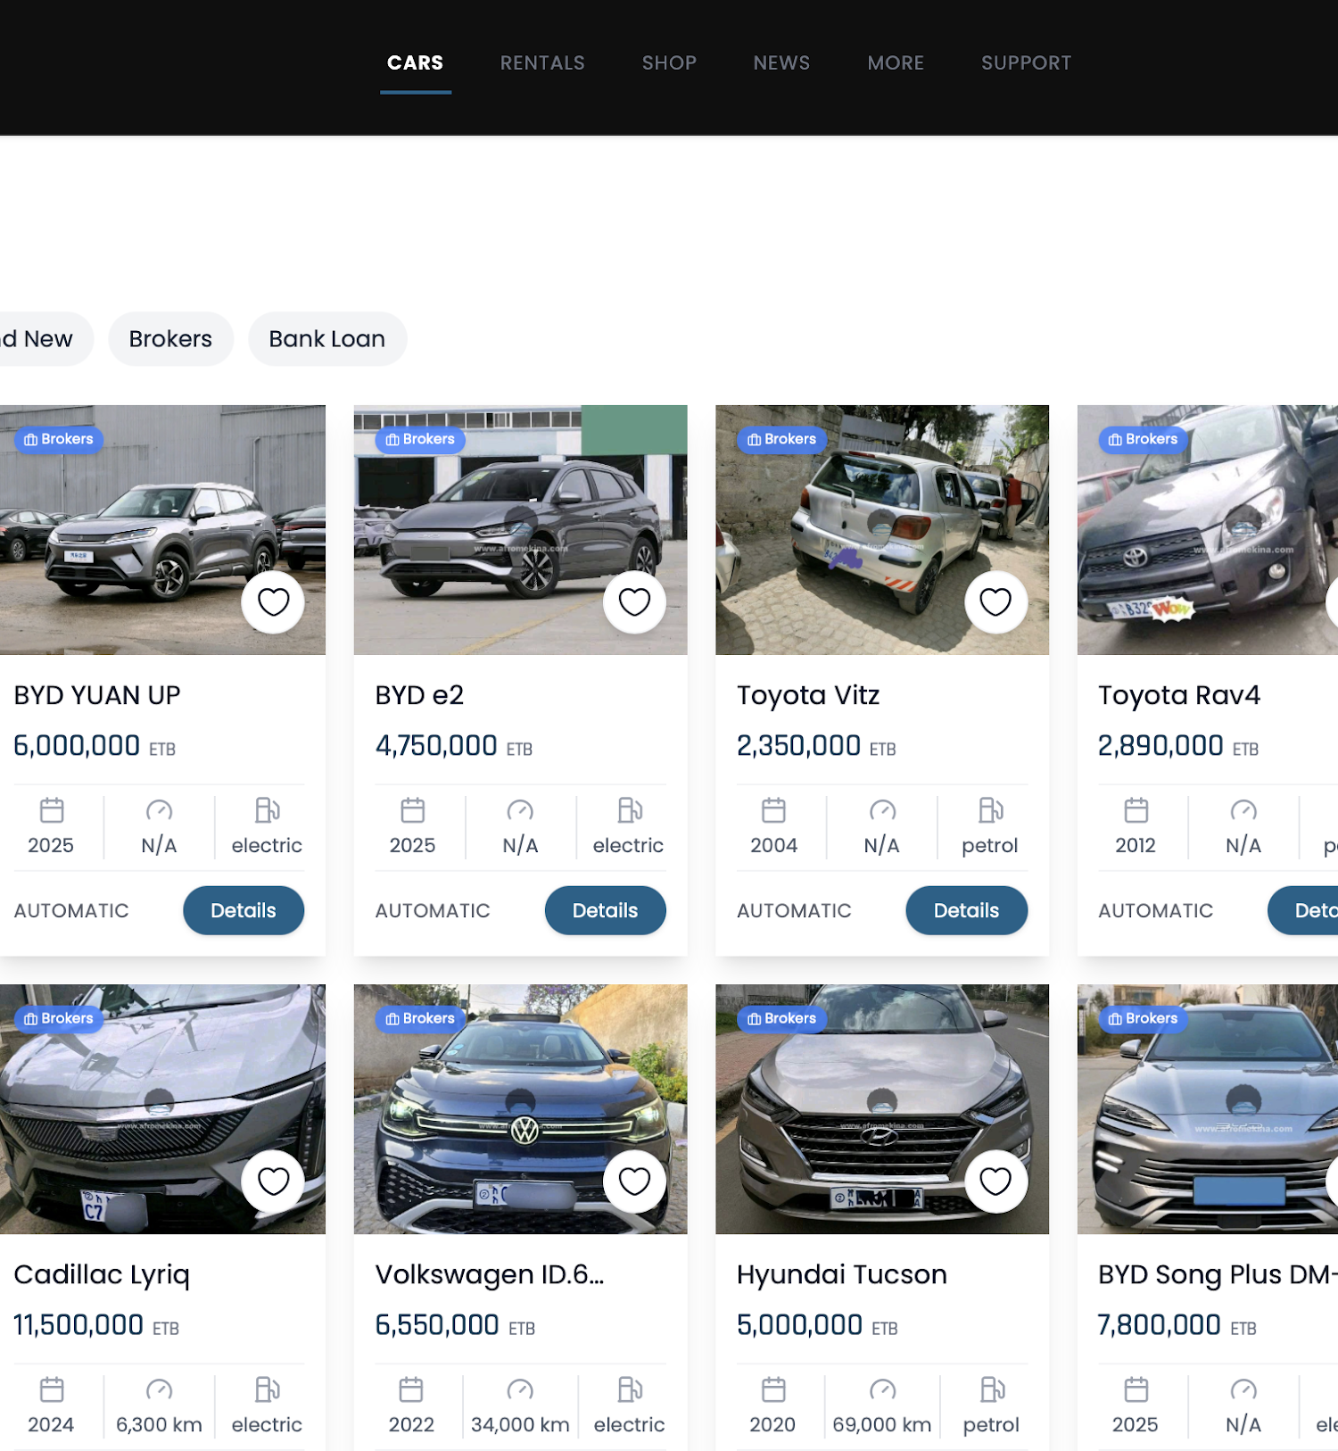Image resolution: width=1338 pixels, height=1451 pixels.
Task: Open the Hyundai Tucson listing title
Action: [842, 1274]
